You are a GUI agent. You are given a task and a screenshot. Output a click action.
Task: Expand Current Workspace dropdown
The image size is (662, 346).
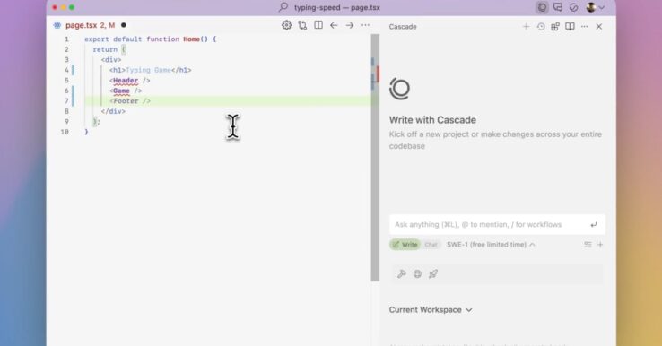[x=431, y=310]
